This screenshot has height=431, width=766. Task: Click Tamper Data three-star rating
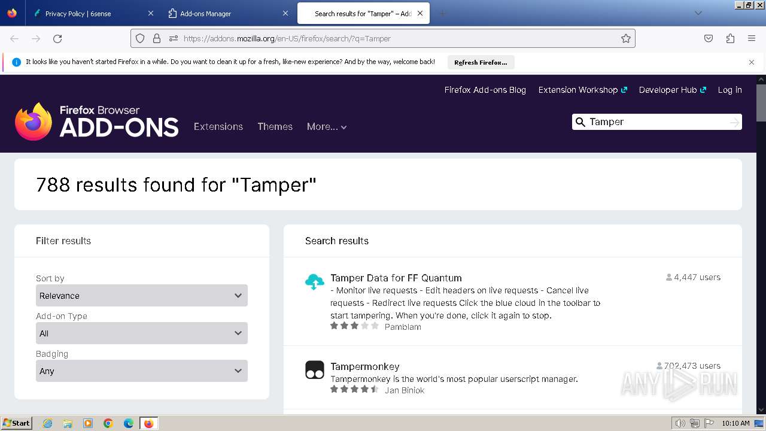354,326
